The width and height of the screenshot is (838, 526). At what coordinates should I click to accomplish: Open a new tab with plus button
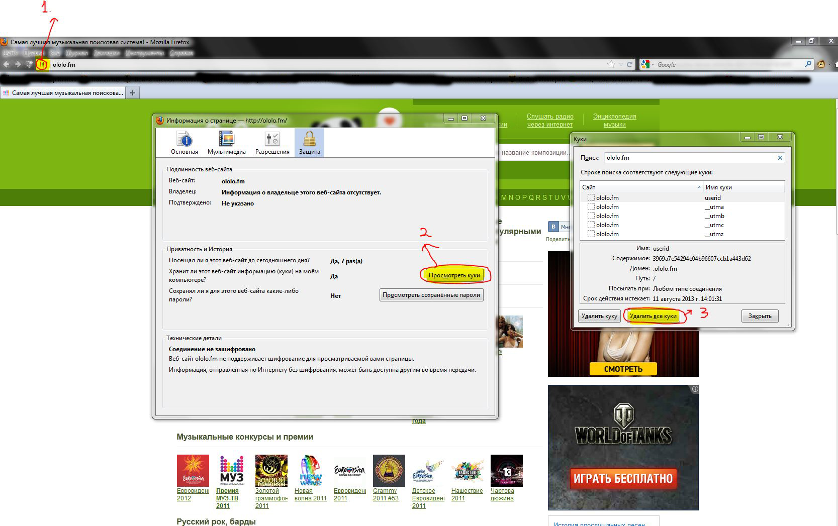133,92
